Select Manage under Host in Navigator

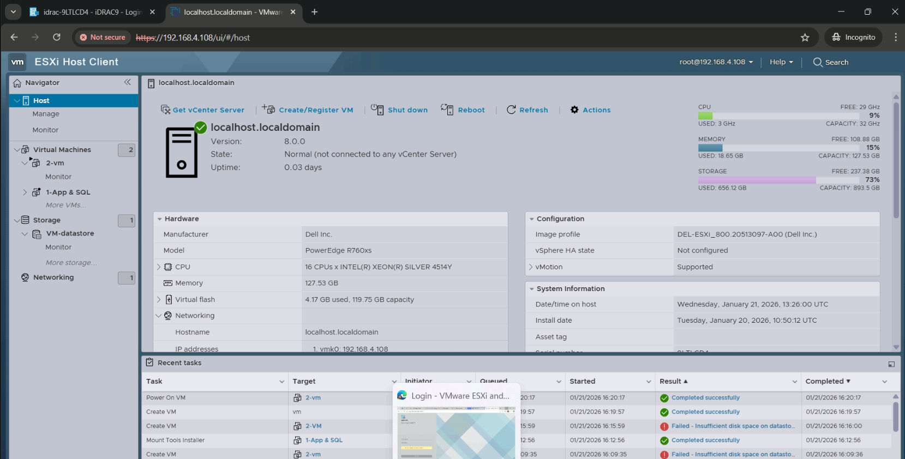(46, 114)
